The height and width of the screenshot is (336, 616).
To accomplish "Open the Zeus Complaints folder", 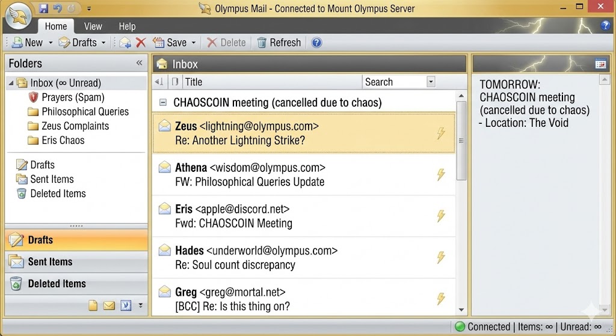I will pyautogui.click(x=69, y=126).
